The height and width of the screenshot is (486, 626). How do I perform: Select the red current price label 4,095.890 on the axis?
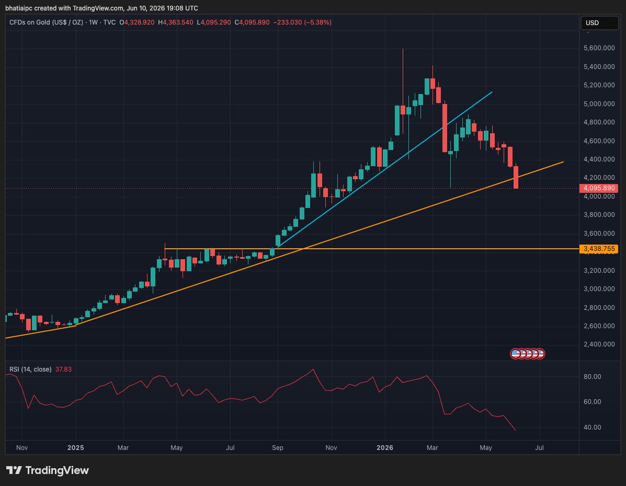point(598,188)
